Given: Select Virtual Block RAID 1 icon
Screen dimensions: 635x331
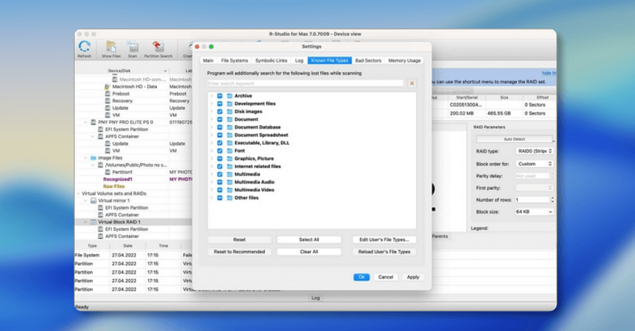Looking at the screenshot, I should tap(93, 222).
